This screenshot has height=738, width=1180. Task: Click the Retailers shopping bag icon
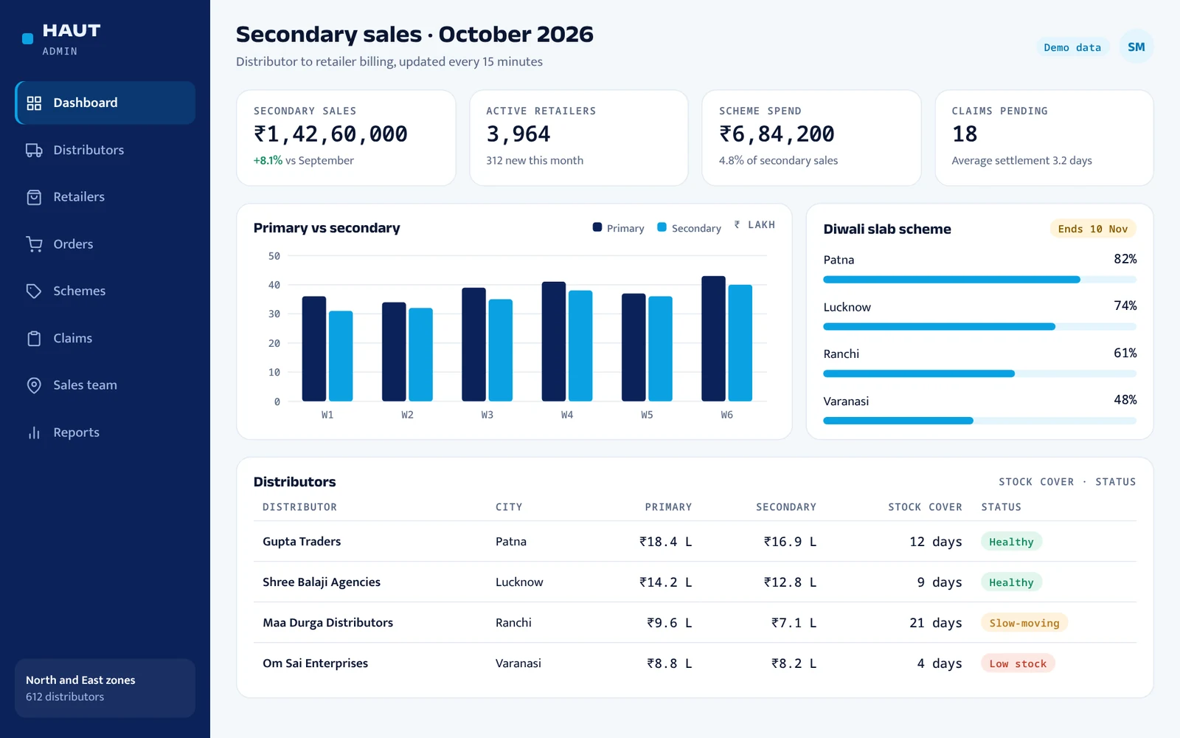34,197
